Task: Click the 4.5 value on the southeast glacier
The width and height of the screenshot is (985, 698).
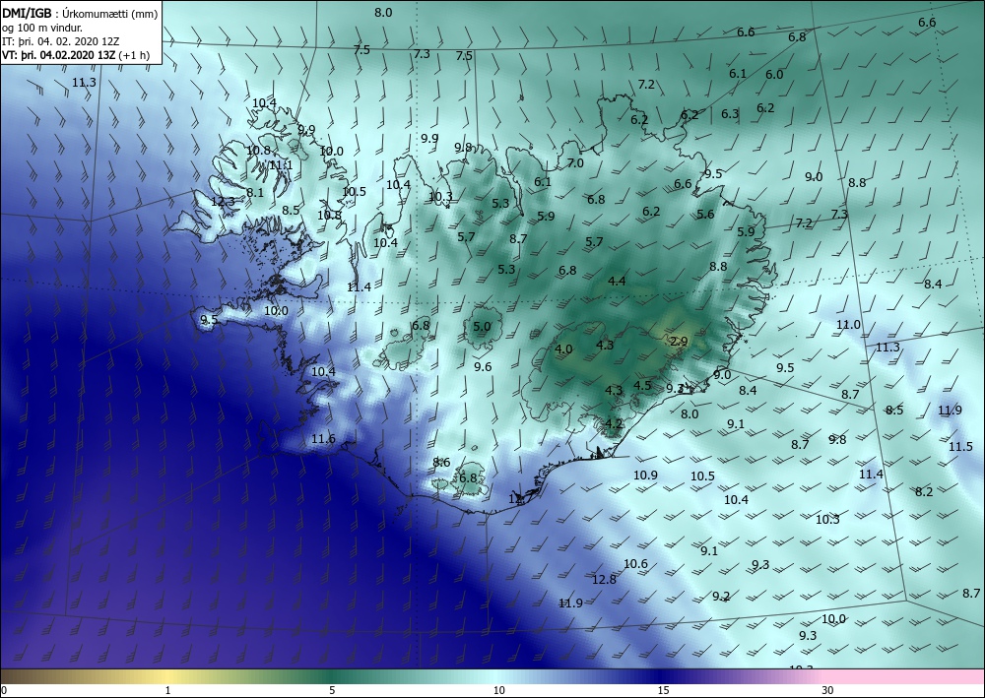Action: point(642,385)
